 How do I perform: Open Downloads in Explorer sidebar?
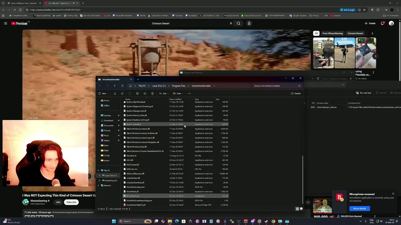(108, 121)
